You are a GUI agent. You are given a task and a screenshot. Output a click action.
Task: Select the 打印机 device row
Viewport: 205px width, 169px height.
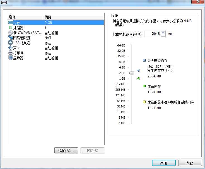tap(56, 53)
